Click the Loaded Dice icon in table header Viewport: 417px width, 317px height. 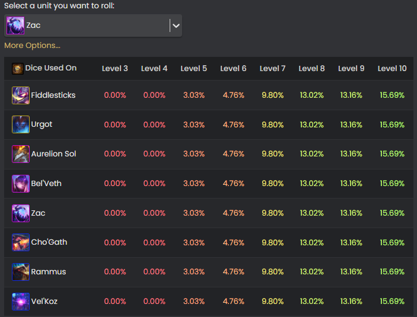18,69
